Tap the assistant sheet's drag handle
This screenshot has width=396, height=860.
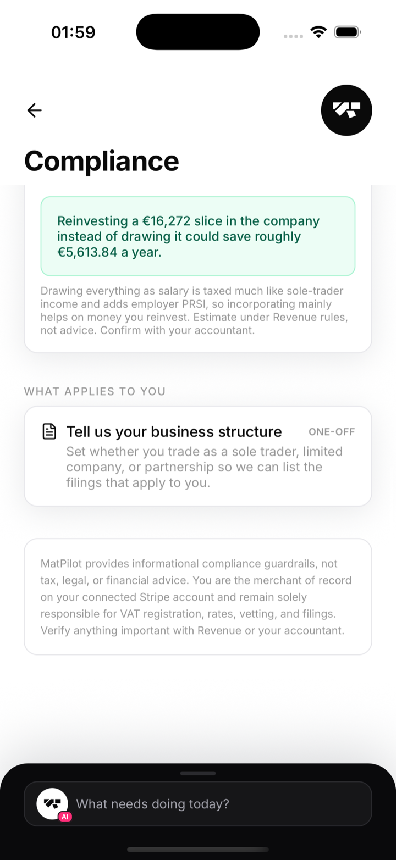coord(198,773)
